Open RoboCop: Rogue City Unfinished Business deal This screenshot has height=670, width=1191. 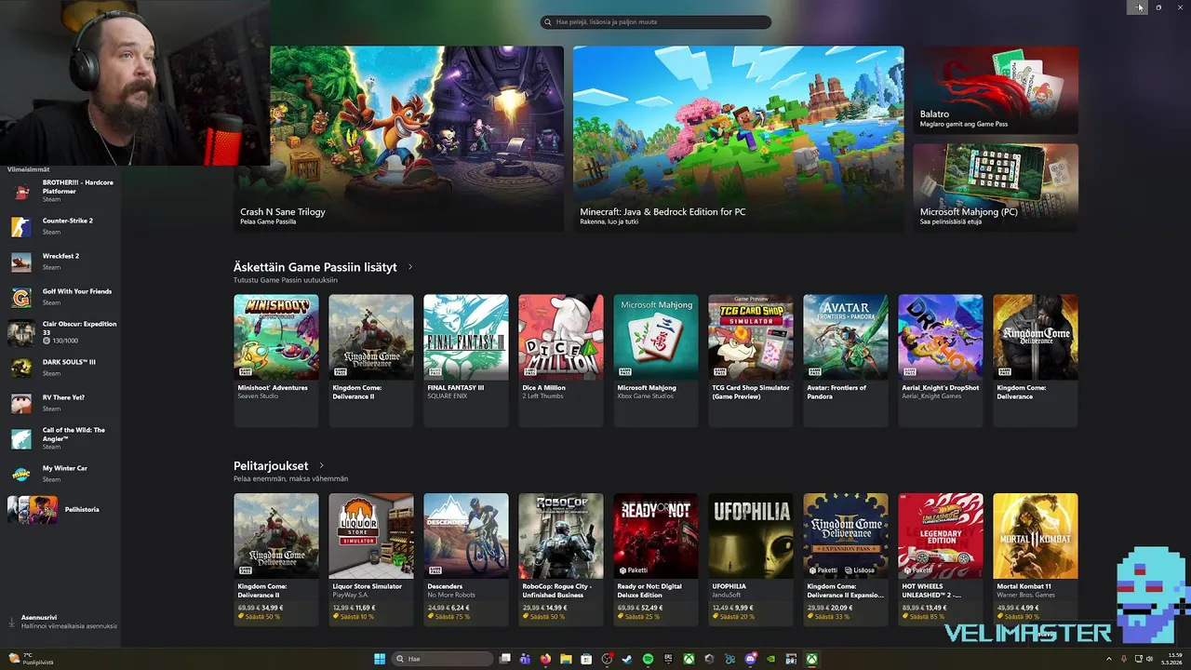[x=561, y=559]
